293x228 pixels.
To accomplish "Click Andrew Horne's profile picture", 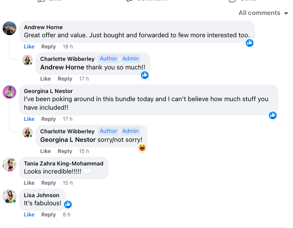I will [9, 28].
